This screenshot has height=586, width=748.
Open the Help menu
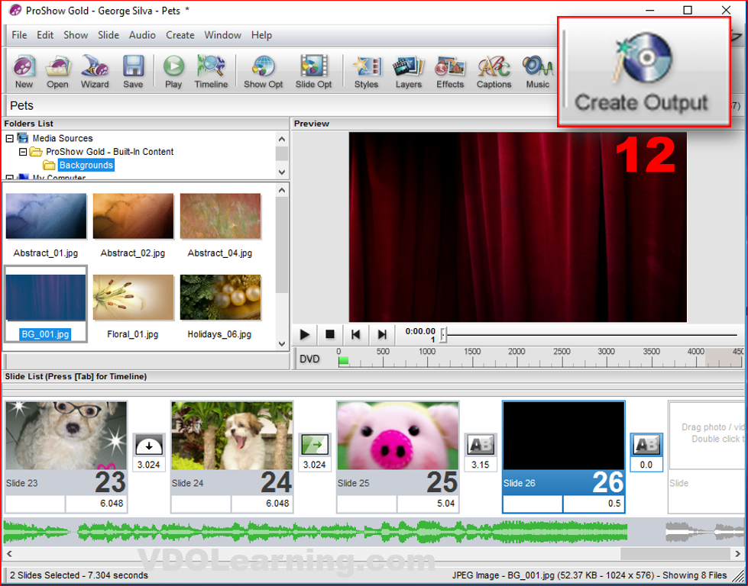click(x=261, y=35)
